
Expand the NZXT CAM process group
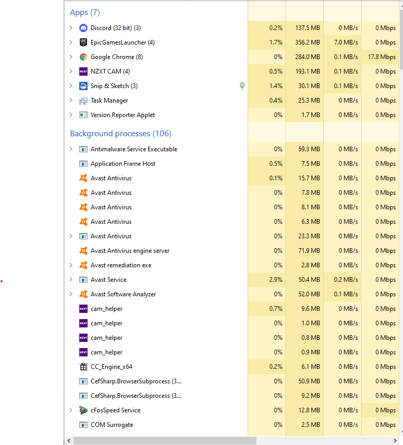[71, 71]
